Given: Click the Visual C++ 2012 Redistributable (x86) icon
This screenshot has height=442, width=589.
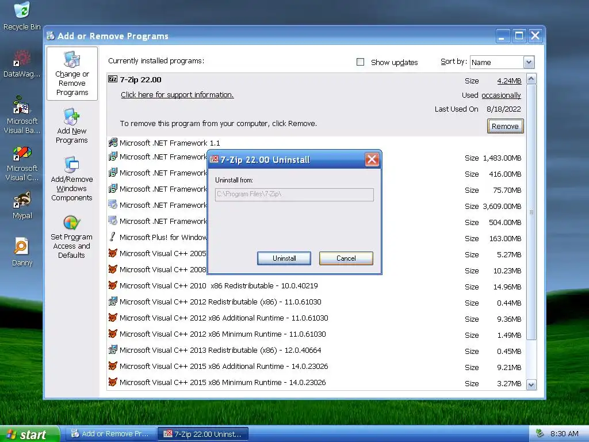Looking at the screenshot, I should click(113, 302).
